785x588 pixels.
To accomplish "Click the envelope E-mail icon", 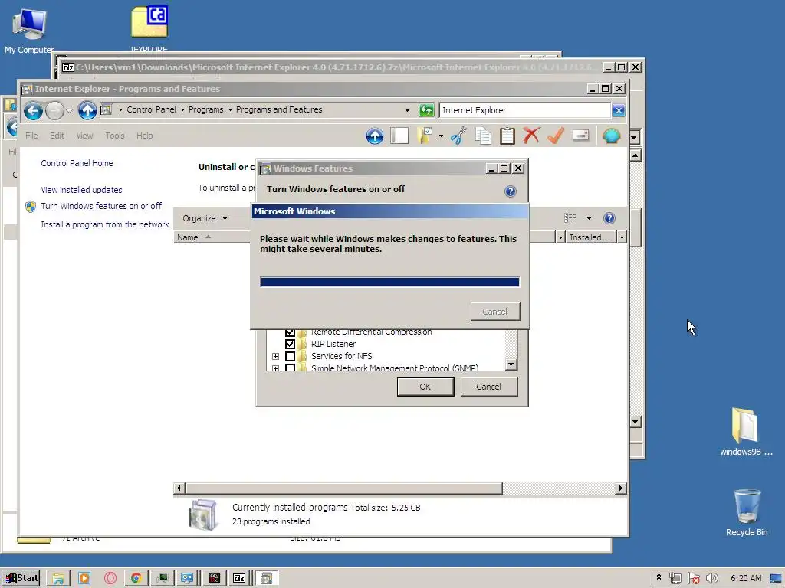I will [581, 136].
